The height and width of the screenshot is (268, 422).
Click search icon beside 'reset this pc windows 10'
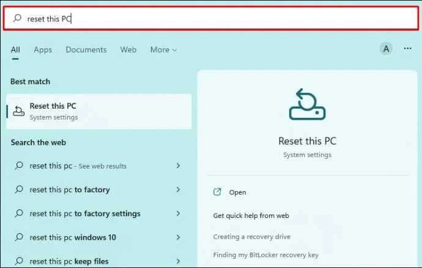click(19, 237)
